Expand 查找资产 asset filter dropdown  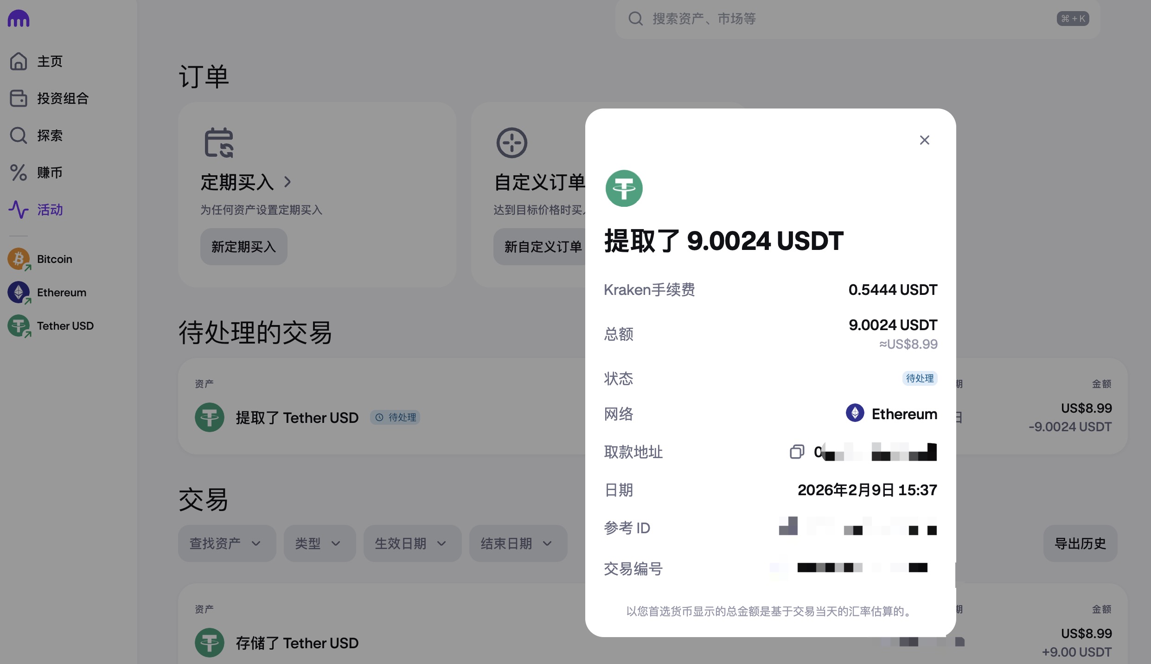(226, 543)
